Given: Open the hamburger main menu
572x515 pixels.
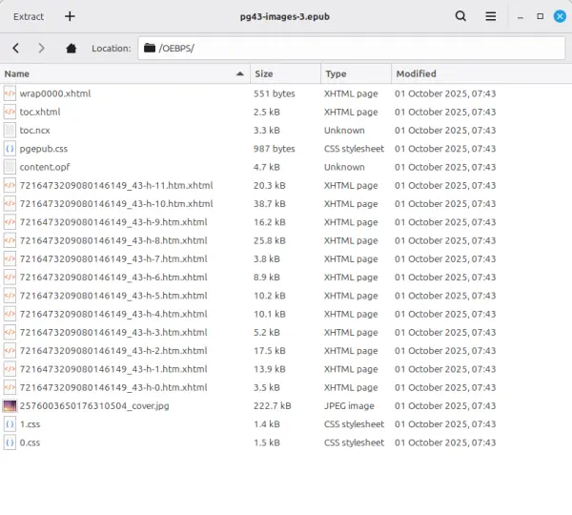Looking at the screenshot, I should pyautogui.click(x=490, y=16).
